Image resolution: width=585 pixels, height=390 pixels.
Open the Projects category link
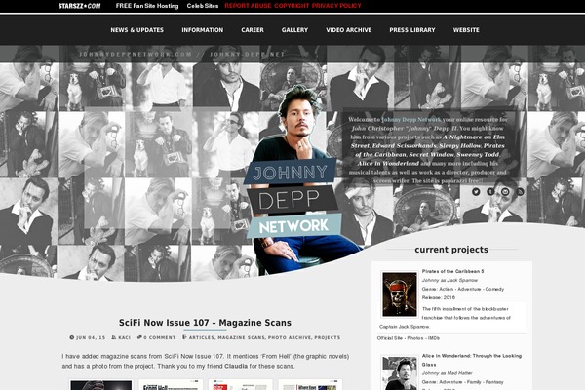tap(328, 337)
